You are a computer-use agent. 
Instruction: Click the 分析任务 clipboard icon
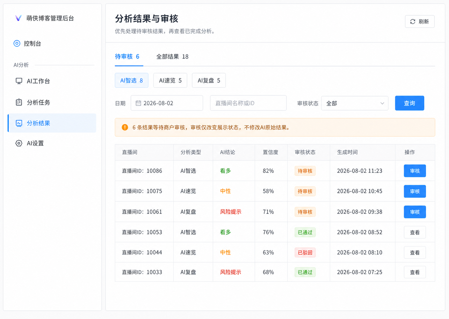click(19, 102)
